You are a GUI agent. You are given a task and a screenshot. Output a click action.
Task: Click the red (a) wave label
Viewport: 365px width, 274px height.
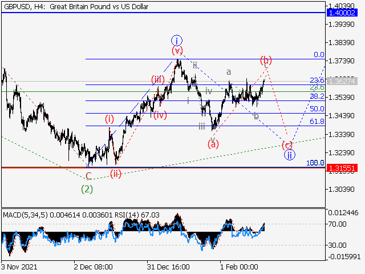pyautogui.click(x=213, y=144)
